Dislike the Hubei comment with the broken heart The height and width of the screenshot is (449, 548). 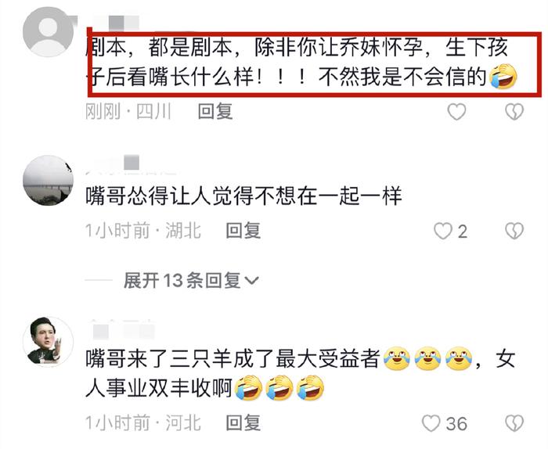click(x=514, y=231)
